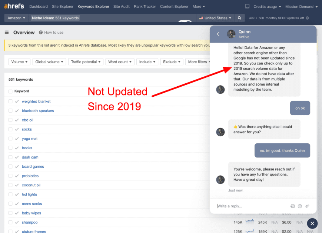The width and height of the screenshot is (322, 233).
Task: Close the chat widget with X button
Action: coord(312,223)
